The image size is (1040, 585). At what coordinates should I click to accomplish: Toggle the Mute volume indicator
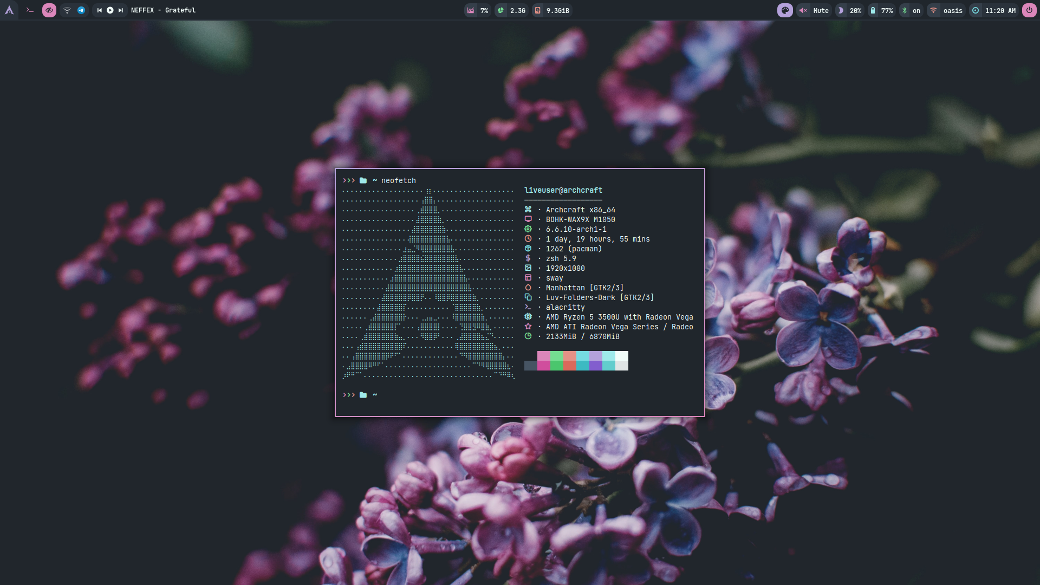pyautogui.click(x=814, y=10)
